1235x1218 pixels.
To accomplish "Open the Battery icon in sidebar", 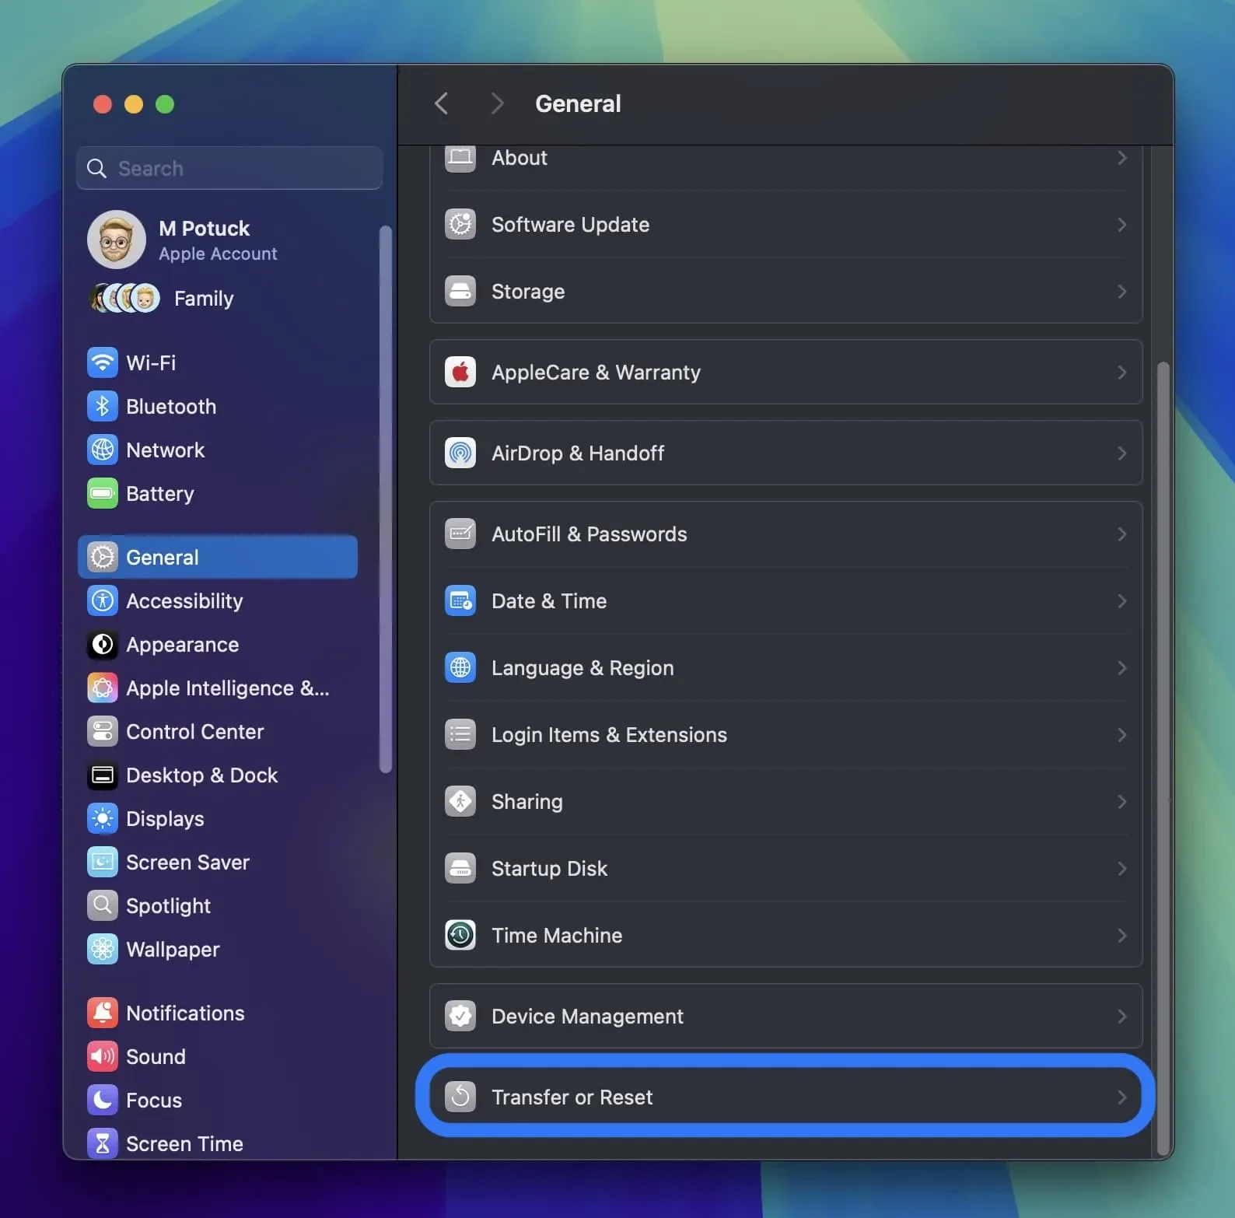I will (102, 493).
